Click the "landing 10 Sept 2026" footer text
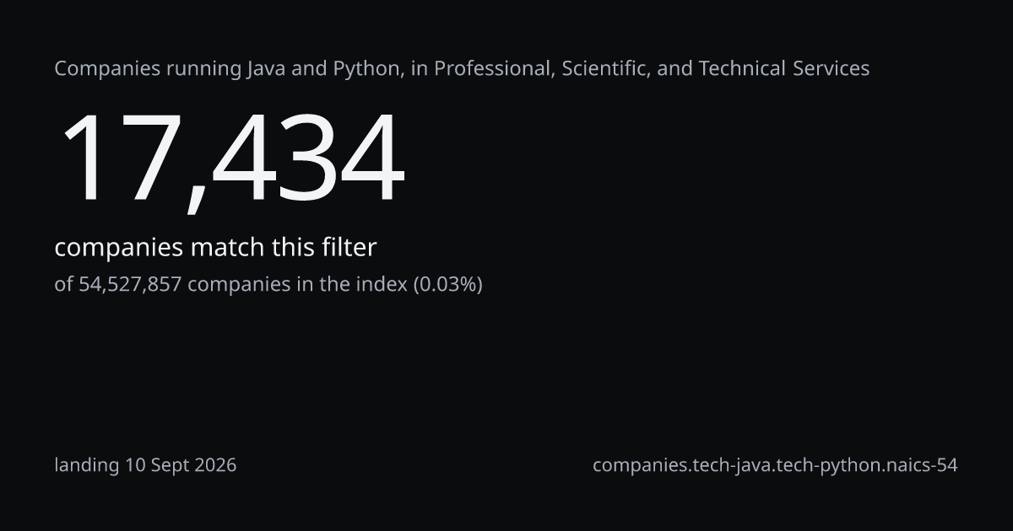 coord(145,464)
